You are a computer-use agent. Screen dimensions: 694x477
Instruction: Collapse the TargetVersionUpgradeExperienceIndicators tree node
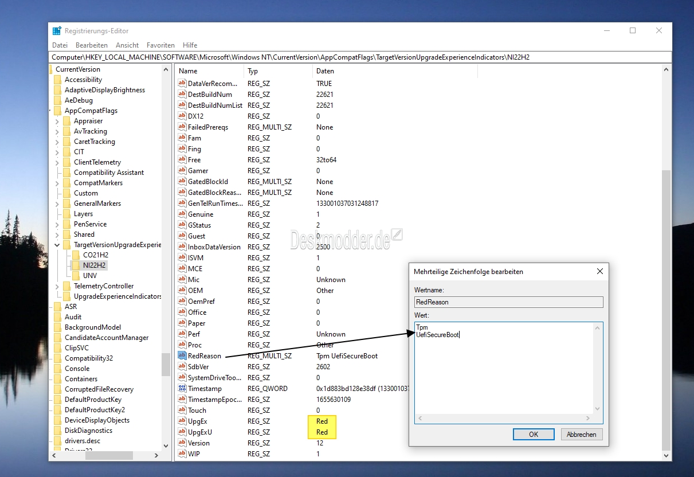[x=57, y=245]
